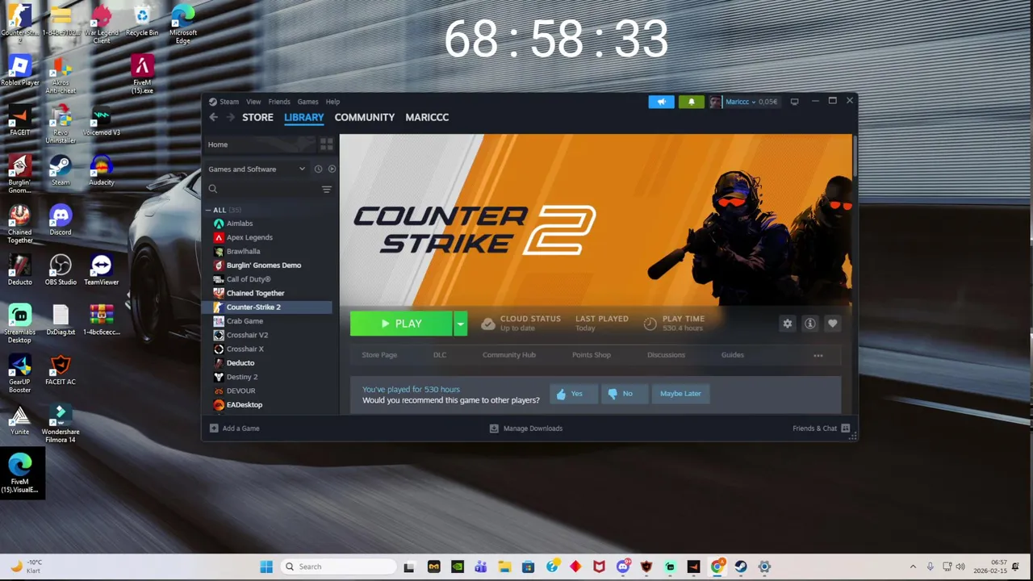Open more links ellipsis menu
The width and height of the screenshot is (1033, 581).
click(818, 355)
